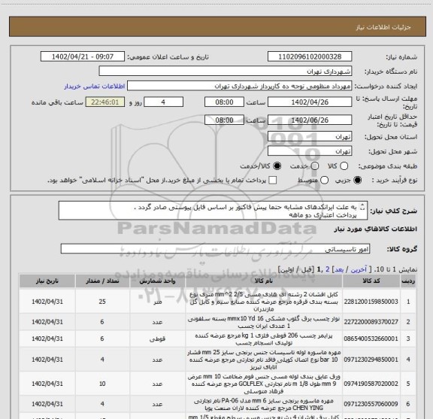Click the کد کالا column header

[x=371, y=281]
